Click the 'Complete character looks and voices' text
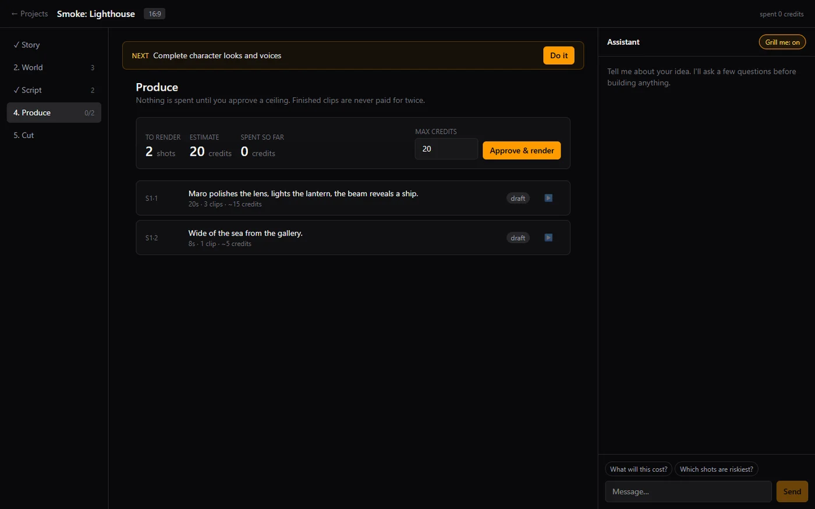The image size is (815, 509). point(217,56)
